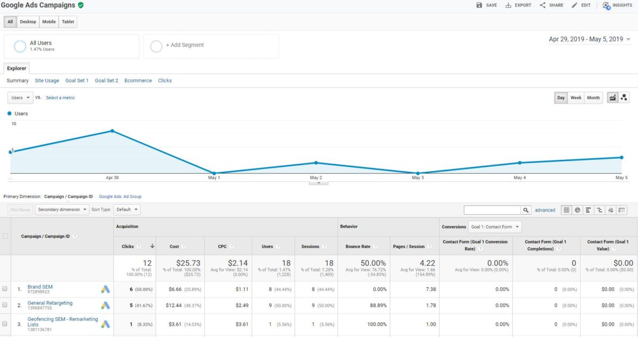
Task: Open the advanced filter link
Action: 545,210
